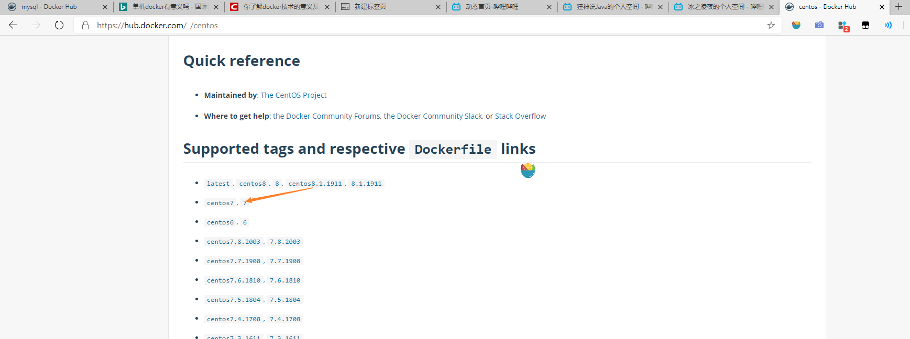Viewport: 910px width, 339px height.
Task: Switch to the 你了解docker技术的意义 tab
Action: coord(281,7)
